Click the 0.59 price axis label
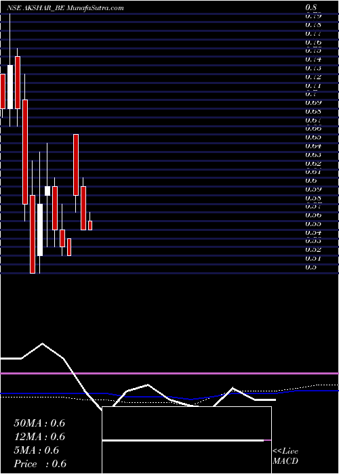The image size is (339, 474). point(313,190)
